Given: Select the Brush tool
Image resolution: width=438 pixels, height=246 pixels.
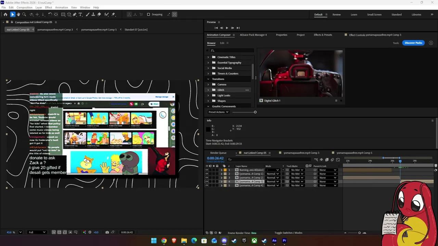Looking at the screenshot, I should click(88, 14).
